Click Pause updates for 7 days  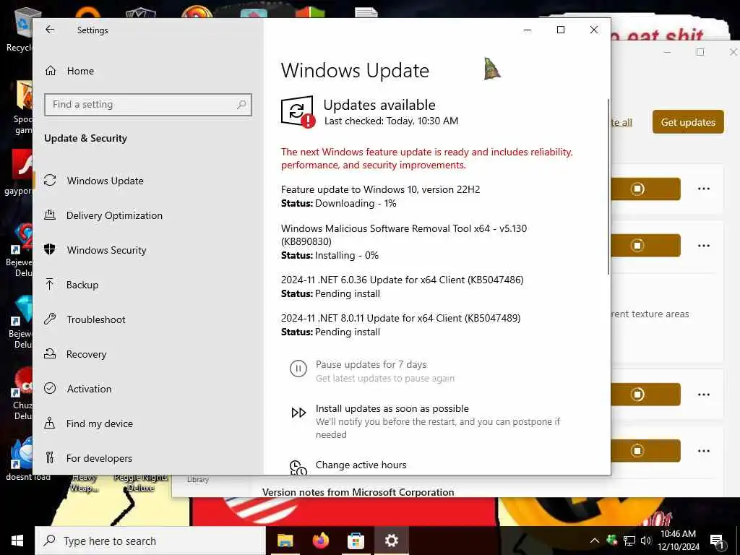[x=371, y=364]
